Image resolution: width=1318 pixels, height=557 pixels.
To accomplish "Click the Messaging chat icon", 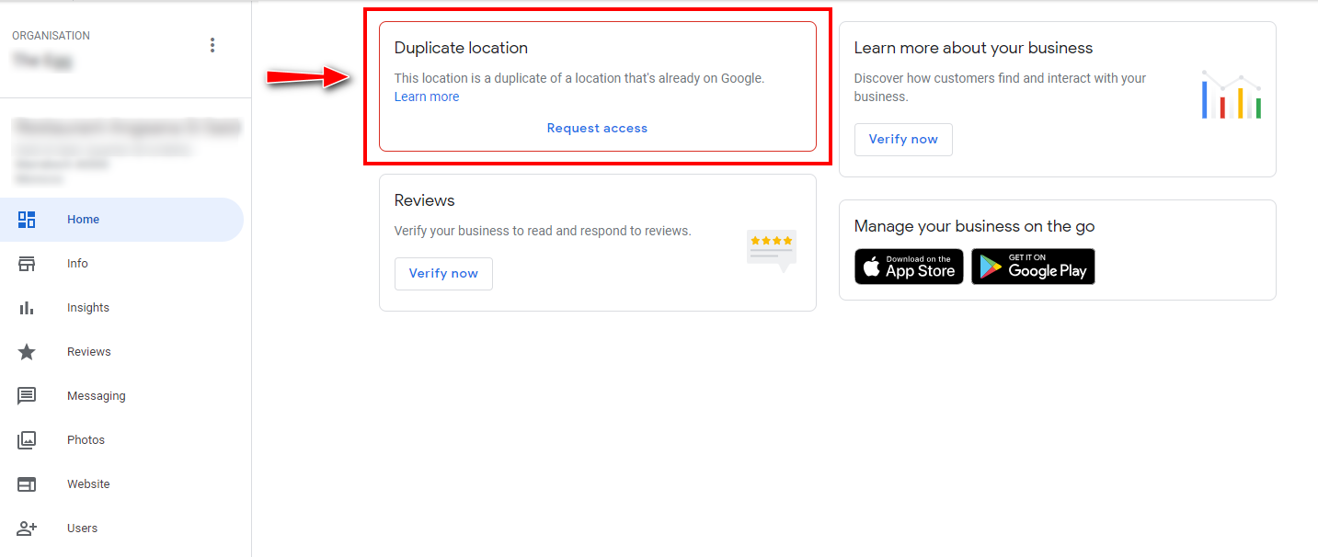I will pyautogui.click(x=27, y=396).
